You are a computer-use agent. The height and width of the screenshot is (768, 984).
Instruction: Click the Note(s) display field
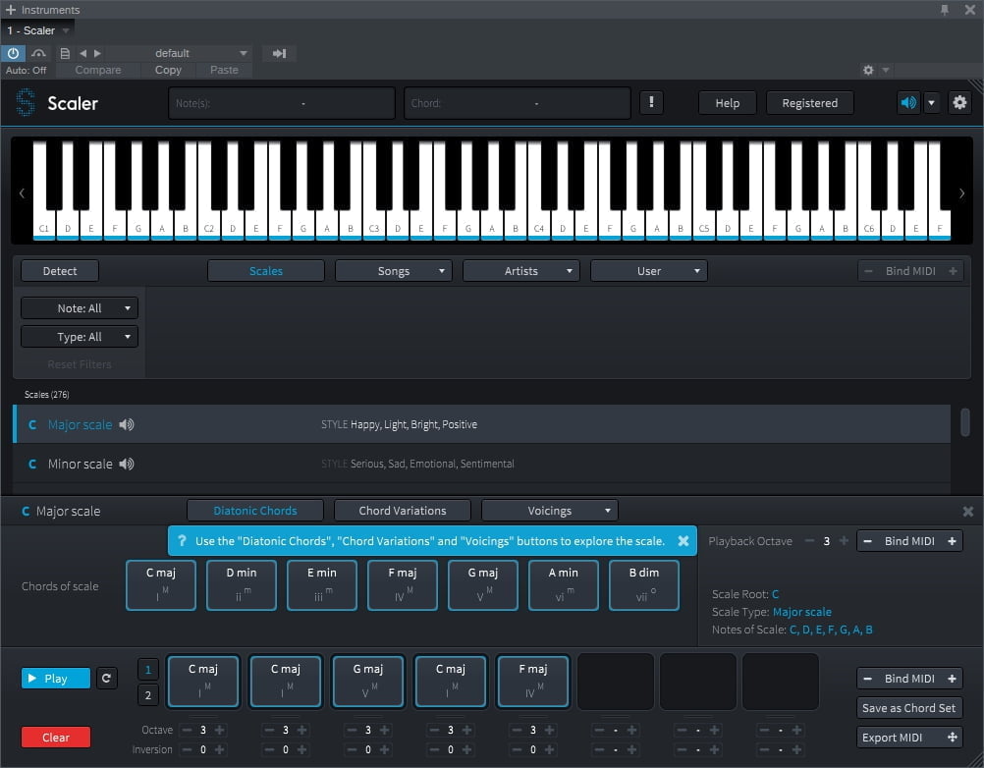(281, 103)
